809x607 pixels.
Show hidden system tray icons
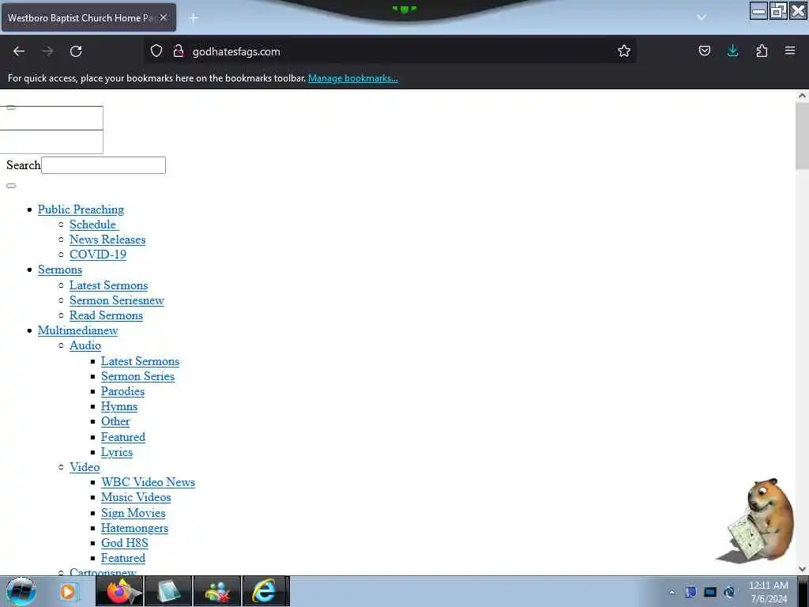click(x=672, y=592)
